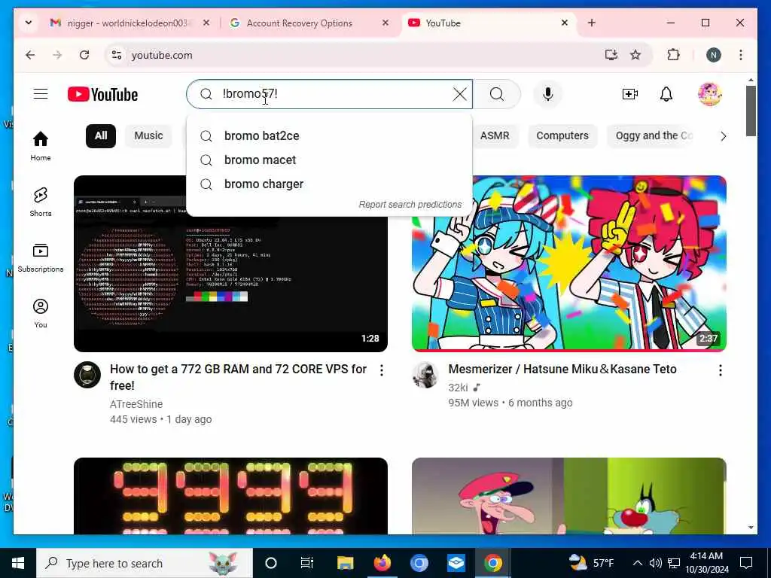Click the YouTube logo
This screenshot has height=578, width=771.
point(102,94)
